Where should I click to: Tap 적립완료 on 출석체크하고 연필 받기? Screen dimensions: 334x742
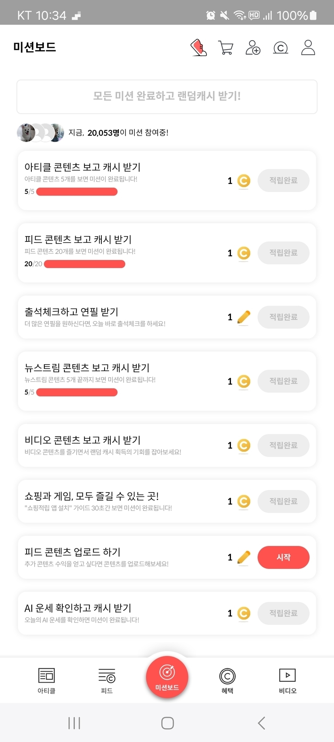click(x=283, y=317)
